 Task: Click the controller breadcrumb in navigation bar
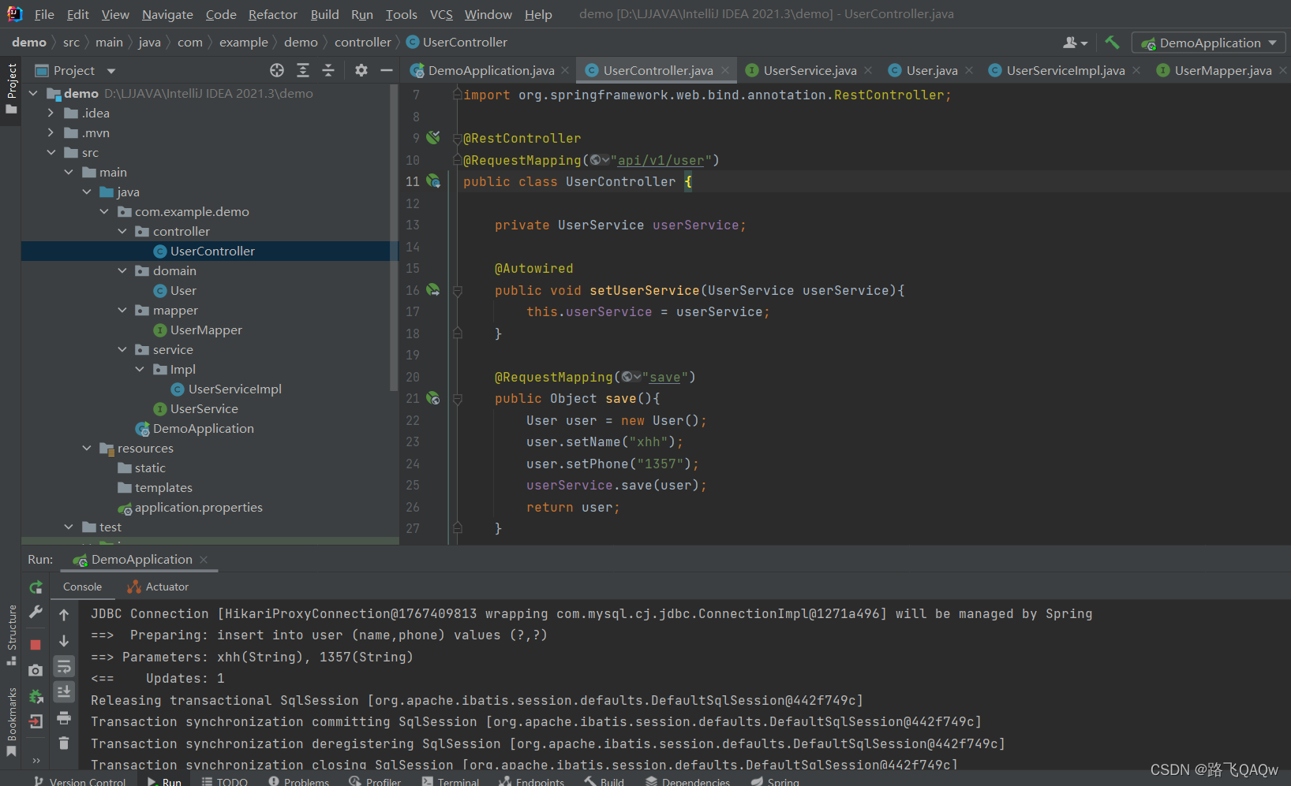362,42
